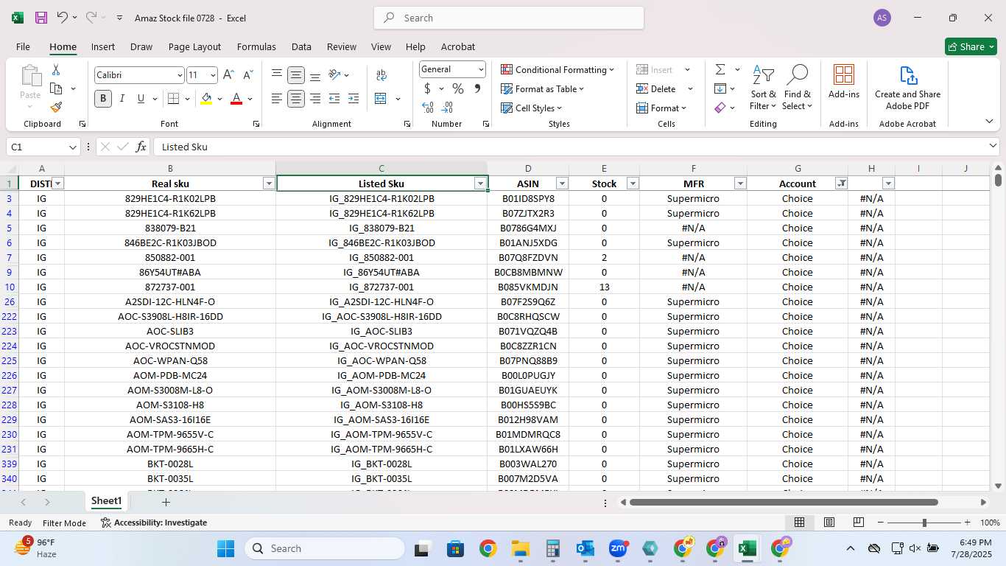Open the Calibri font name dropdown
This screenshot has height=566, width=1006.
click(x=180, y=75)
